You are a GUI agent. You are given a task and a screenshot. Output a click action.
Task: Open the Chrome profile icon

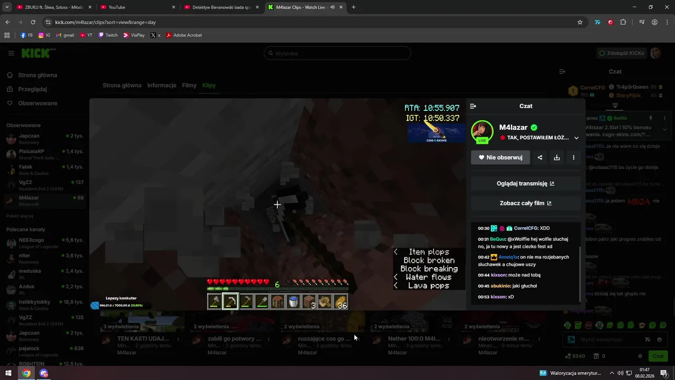point(654,22)
